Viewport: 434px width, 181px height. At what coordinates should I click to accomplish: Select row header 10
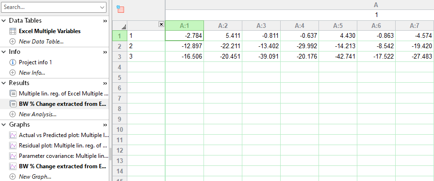120,129
